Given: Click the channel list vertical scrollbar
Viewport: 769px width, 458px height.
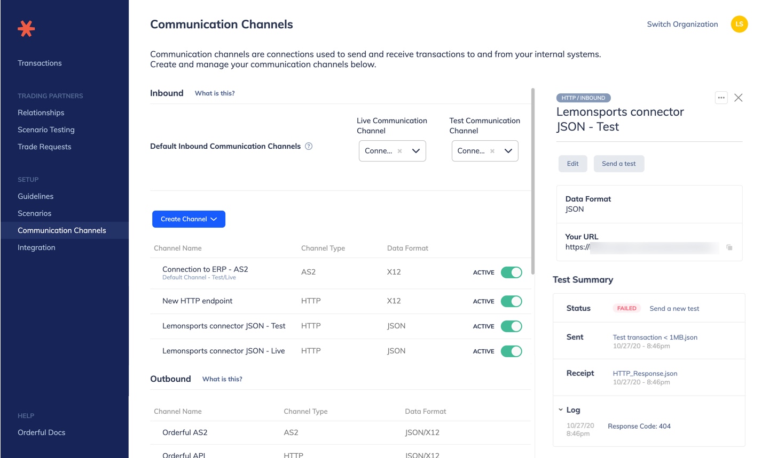Looking at the screenshot, I should click(x=533, y=181).
